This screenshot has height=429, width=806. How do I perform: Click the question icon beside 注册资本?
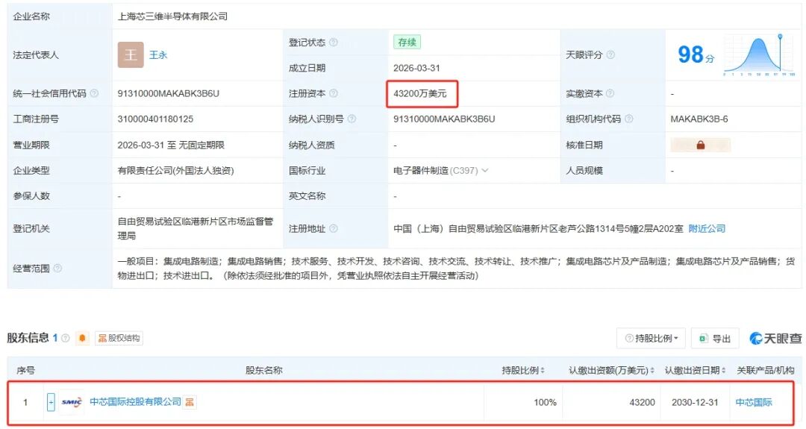333,94
